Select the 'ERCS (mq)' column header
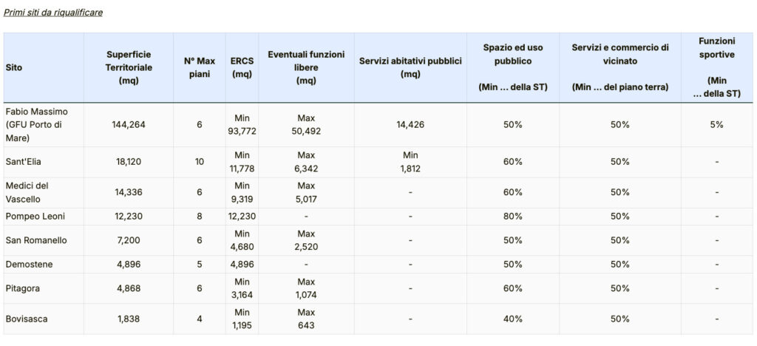The width and height of the screenshot is (757, 346). point(242,67)
